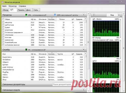Select the Wlansvc service row
The width and height of the screenshot is (126, 93).
(43, 77)
